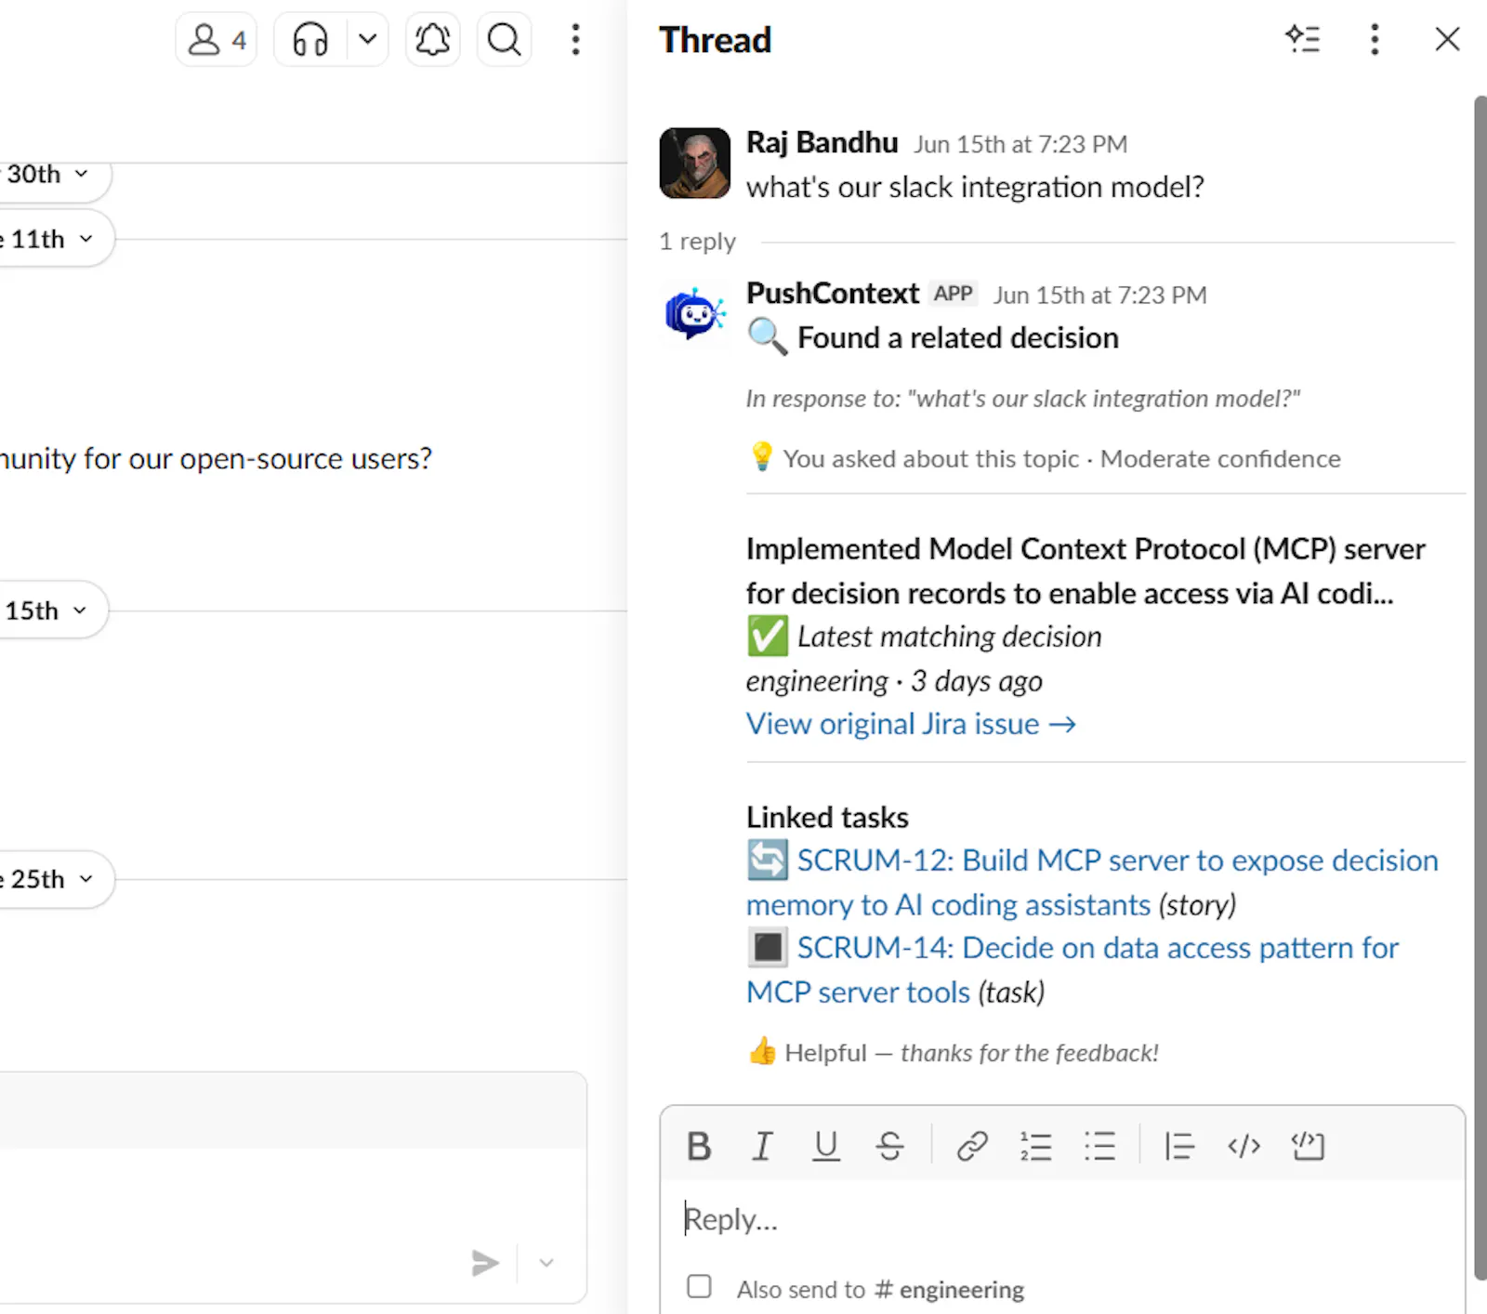Open the View original Jira issue link
Image resolution: width=1487 pixels, height=1314 pixels.
pyautogui.click(x=911, y=724)
